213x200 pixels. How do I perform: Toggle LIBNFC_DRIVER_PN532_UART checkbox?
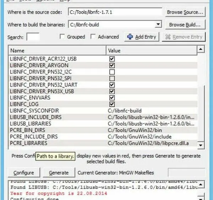coord(112,85)
